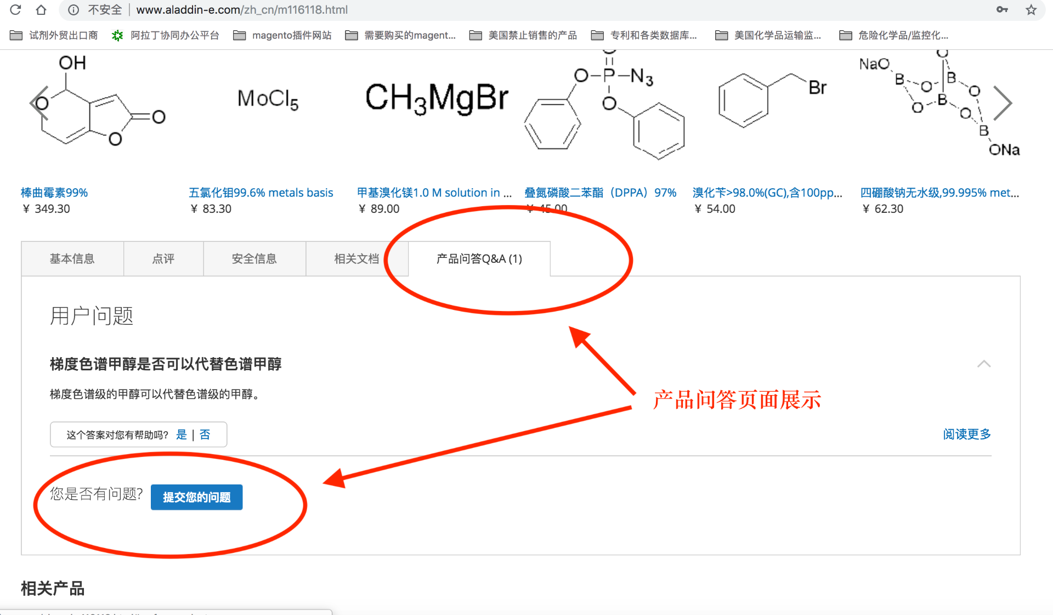Image resolution: width=1053 pixels, height=615 pixels.
Task: Open 相关文档 tab
Action: click(x=356, y=258)
